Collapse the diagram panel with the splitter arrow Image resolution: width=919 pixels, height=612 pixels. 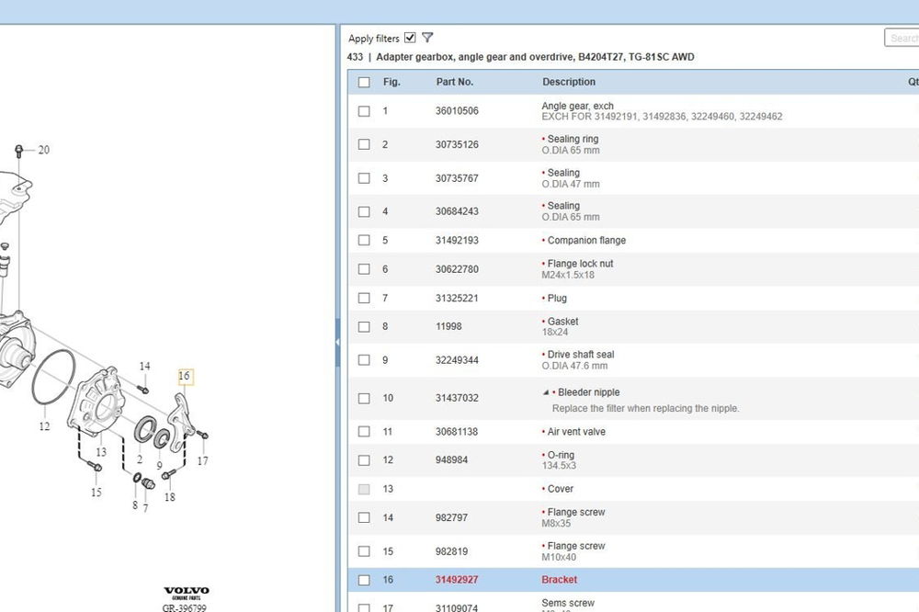point(337,342)
